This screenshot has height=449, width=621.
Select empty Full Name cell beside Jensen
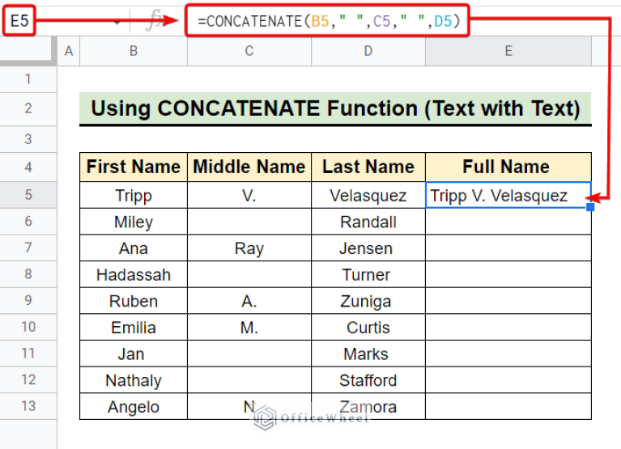[508, 248]
